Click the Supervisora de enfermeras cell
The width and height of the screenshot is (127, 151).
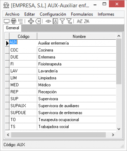(x=77, y=113)
